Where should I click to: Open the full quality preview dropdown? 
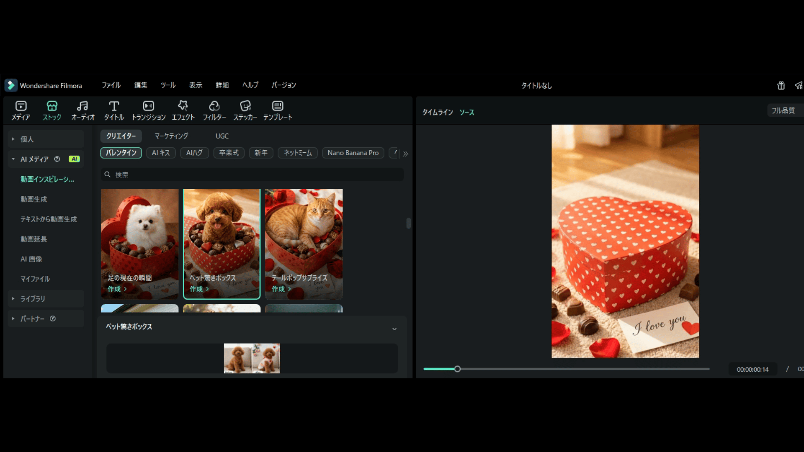point(783,110)
